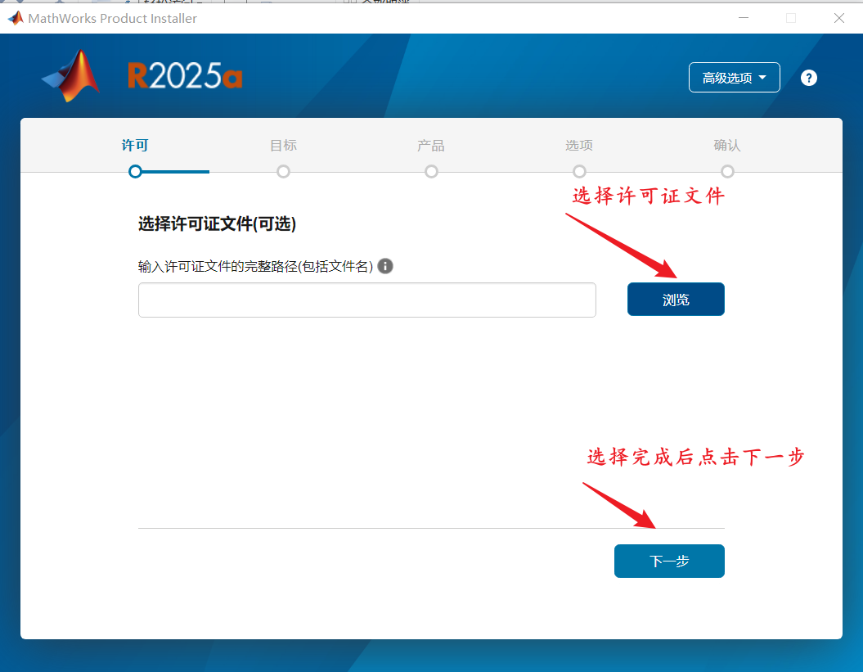Minimize the installer window
The image size is (863, 672).
pyautogui.click(x=743, y=18)
